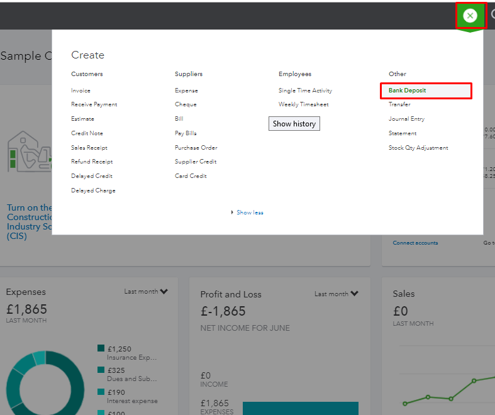Choose Single Time Activity
495x415 pixels.
(x=305, y=91)
